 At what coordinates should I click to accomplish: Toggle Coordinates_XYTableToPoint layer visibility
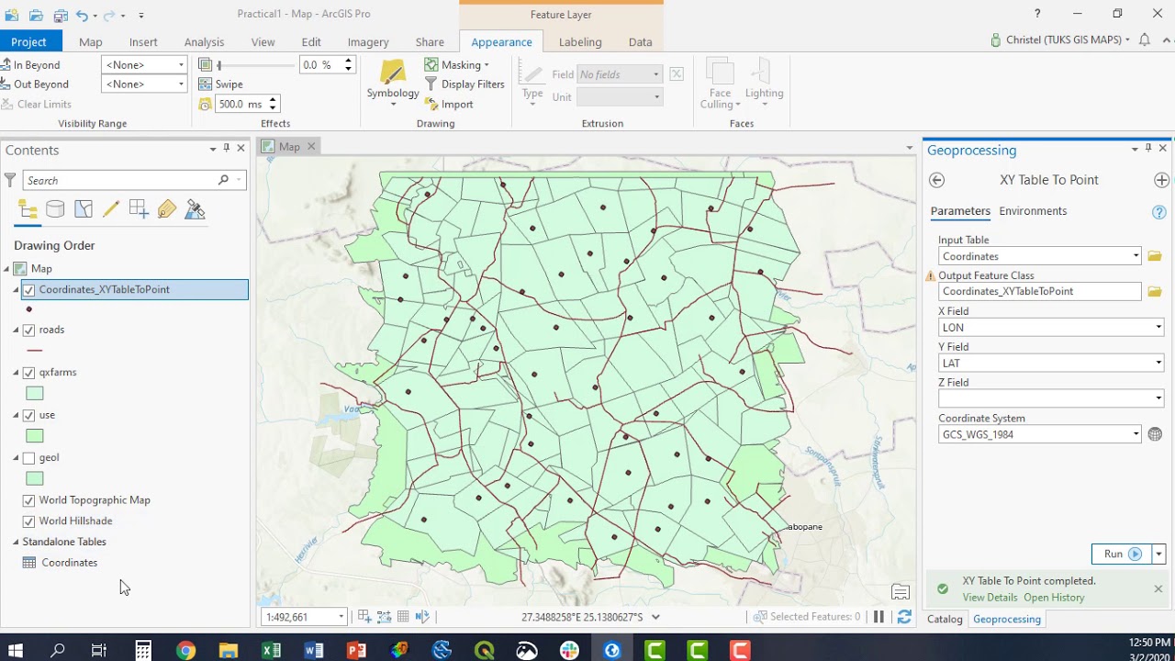[x=28, y=290]
